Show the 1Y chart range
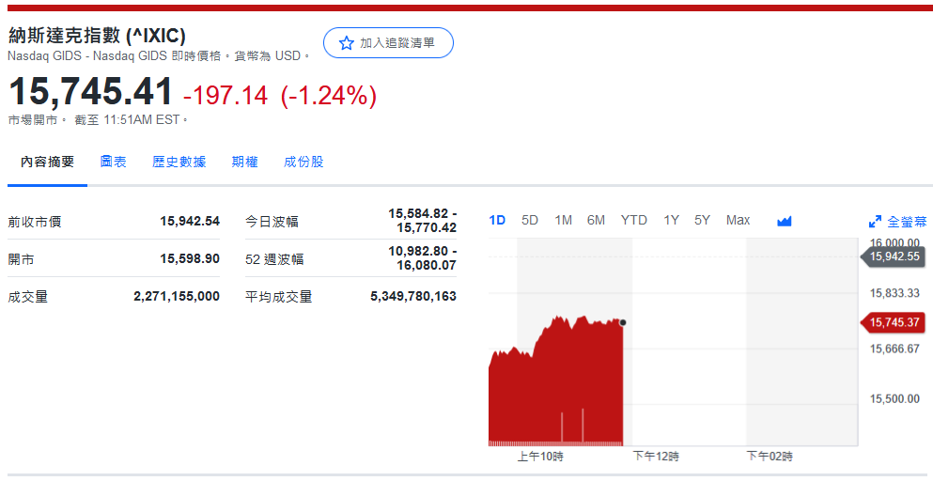 click(x=671, y=220)
